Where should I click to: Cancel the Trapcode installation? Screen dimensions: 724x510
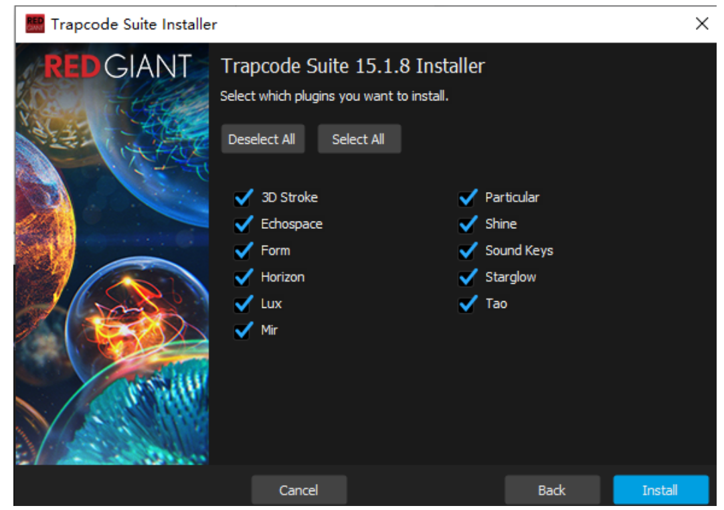click(x=298, y=491)
